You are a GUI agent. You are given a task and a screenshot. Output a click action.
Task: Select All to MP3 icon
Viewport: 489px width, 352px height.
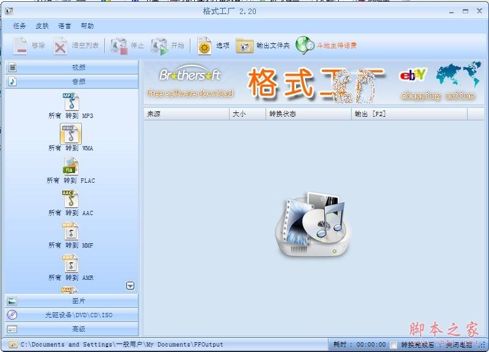[71, 101]
